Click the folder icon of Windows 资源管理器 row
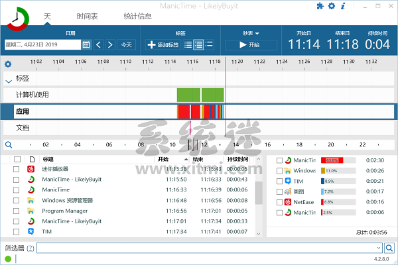Screen dimensions: 398x265 tap(31, 200)
